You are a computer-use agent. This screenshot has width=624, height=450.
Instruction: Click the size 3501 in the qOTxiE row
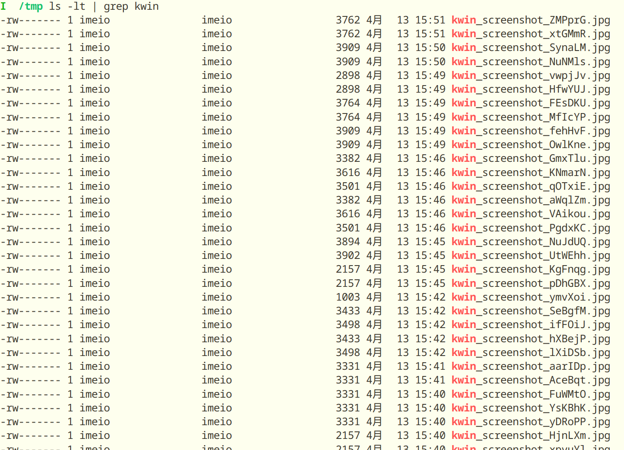(x=348, y=187)
